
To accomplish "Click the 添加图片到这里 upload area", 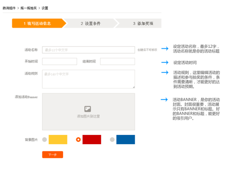I will (89, 111).
